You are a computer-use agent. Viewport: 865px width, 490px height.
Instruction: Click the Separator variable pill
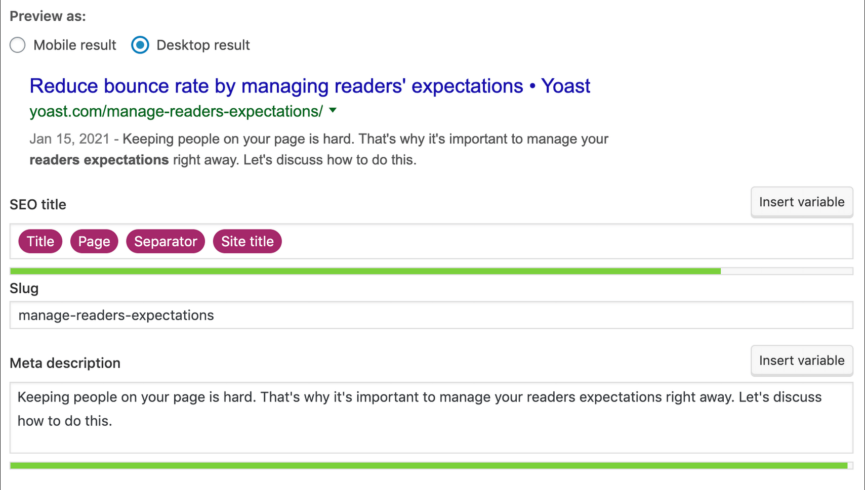[x=165, y=241]
